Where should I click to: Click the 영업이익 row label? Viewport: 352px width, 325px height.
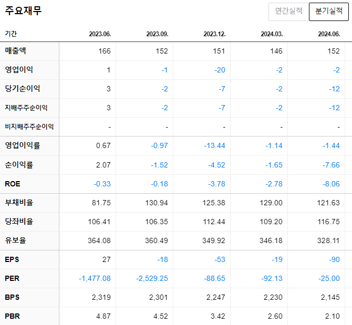[19, 69]
